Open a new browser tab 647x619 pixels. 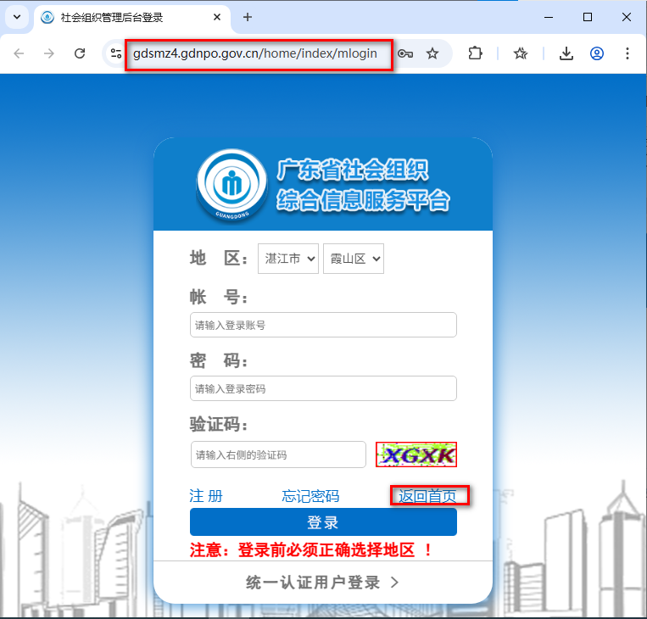point(248,17)
